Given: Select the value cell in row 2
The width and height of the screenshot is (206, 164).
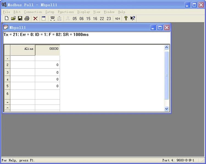Looking at the screenshot, I should (48, 65).
